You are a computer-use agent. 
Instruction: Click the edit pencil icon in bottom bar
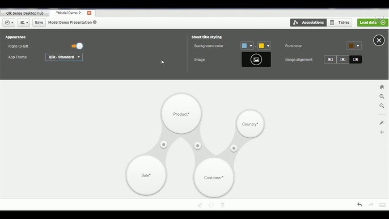[200, 205]
